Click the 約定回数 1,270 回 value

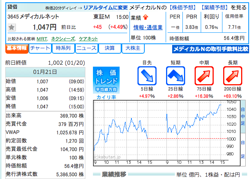75,141
